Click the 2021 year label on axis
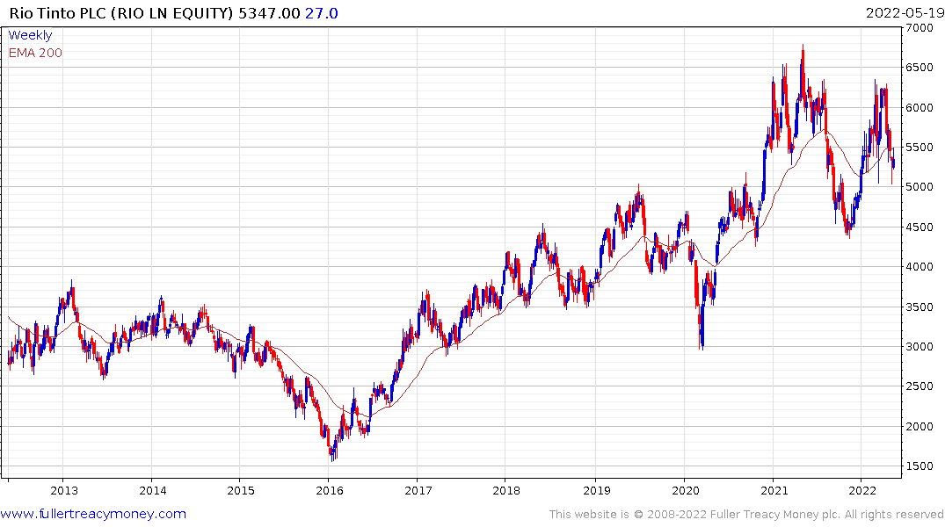 click(774, 490)
